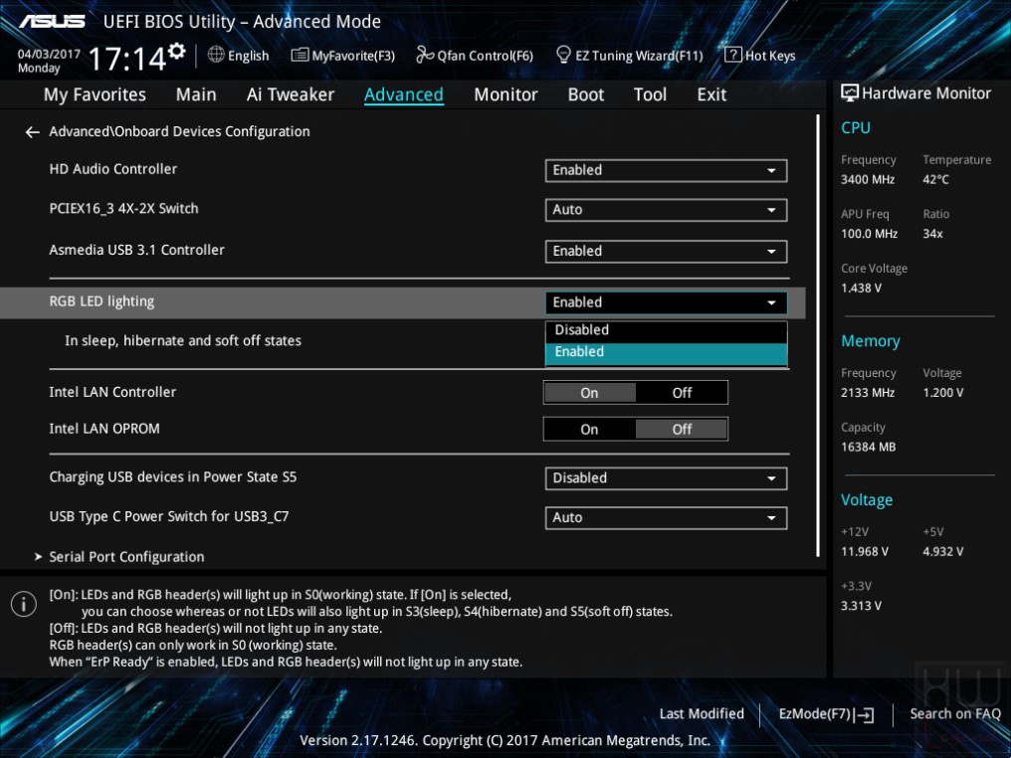1011x758 pixels.
Task: Click the 2133 MHz memory frequency value
Action: point(868,393)
